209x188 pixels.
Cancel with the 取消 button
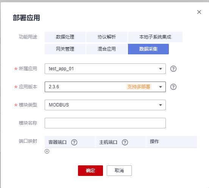[119, 171]
